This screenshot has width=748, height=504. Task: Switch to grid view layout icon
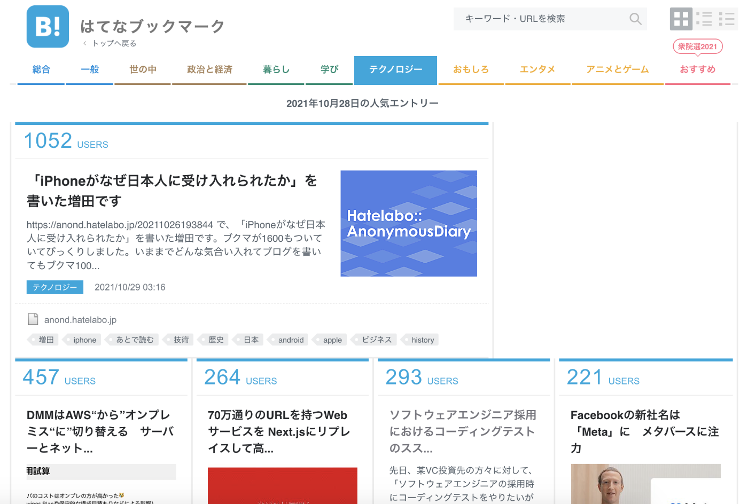click(x=681, y=19)
